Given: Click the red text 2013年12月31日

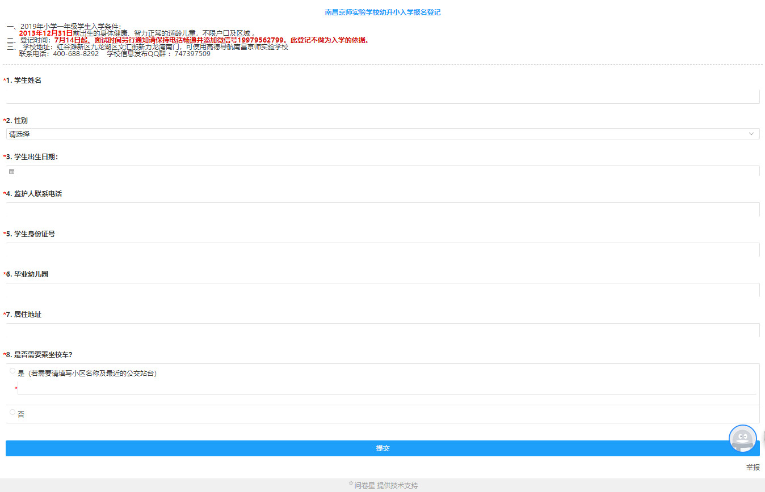Looking at the screenshot, I should (x=46, y=33).
